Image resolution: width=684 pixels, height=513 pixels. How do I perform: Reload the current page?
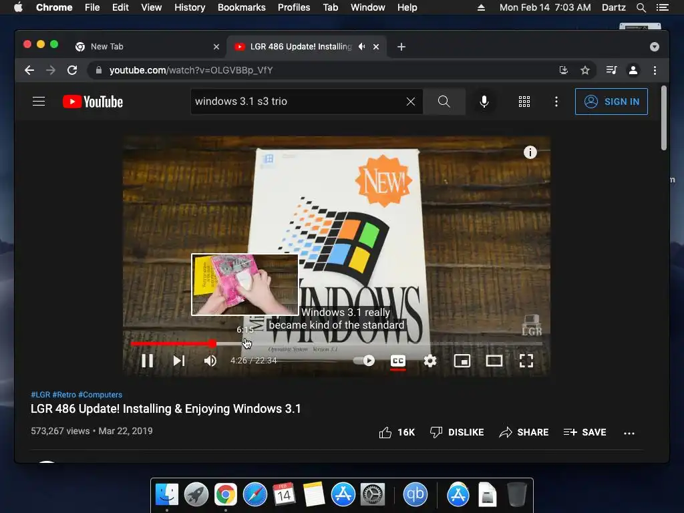click(72, 70)
